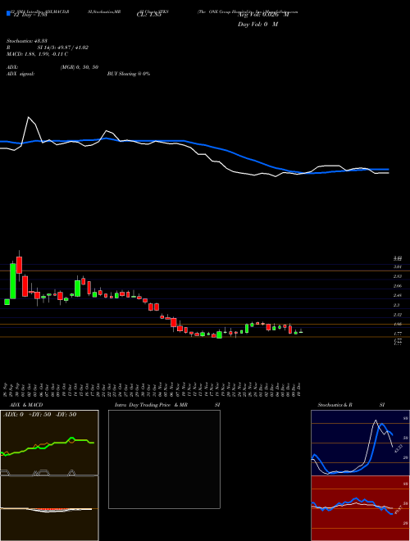Open the red RSI indicator panel
The image size is (410, 541).
(x=360, y=508)
